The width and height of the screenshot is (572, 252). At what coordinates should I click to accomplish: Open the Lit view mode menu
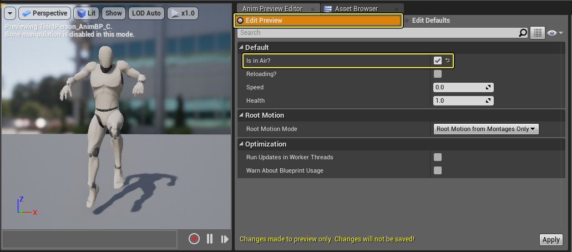(86, 13)
